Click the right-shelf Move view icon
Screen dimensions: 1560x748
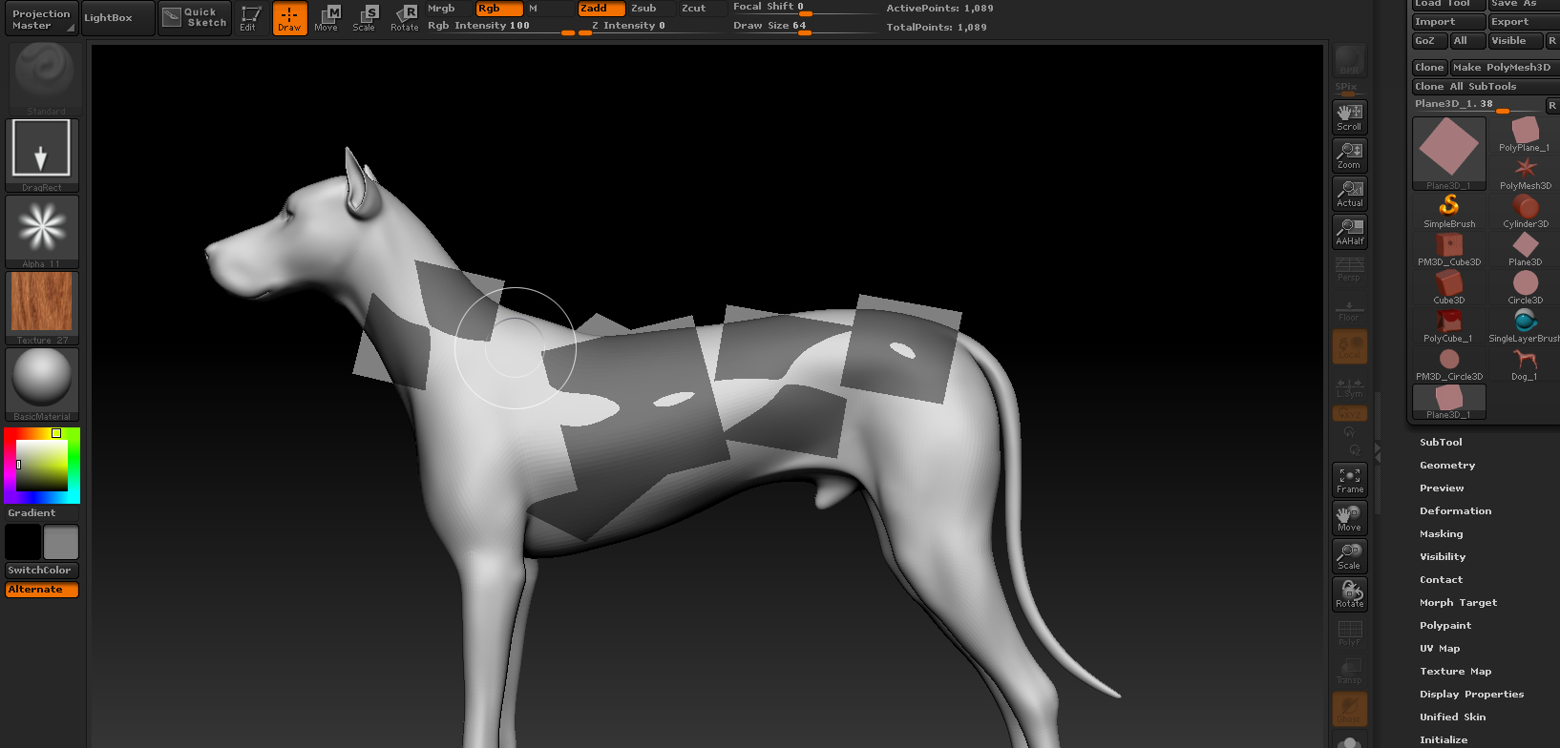[x=1350, y=518]
